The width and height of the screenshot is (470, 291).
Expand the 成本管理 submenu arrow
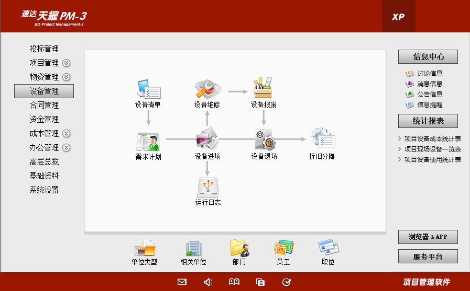point(67,134)
